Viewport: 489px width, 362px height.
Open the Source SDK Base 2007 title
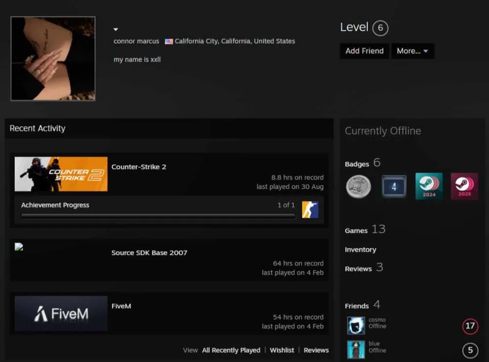coord(149,253)
